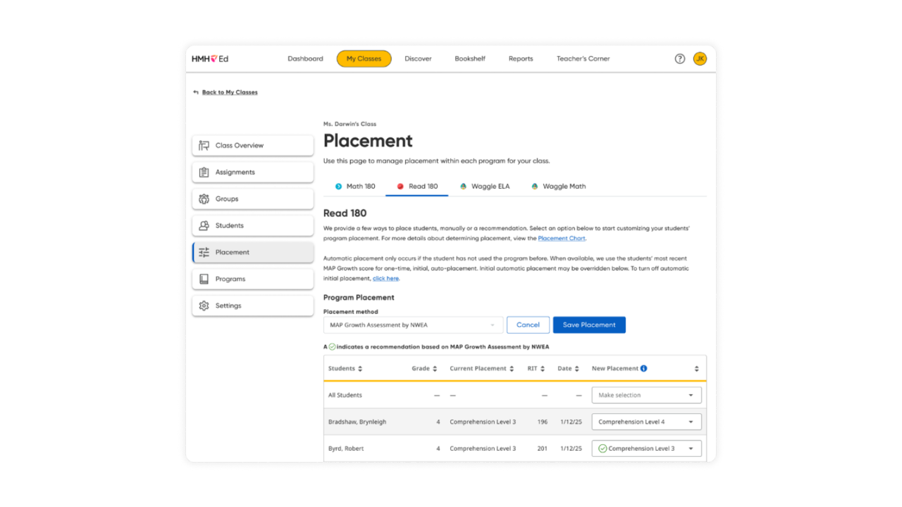Click the Assignments clipboard icon
Viewport: 902px width, 507px height.
click(204, 173)
